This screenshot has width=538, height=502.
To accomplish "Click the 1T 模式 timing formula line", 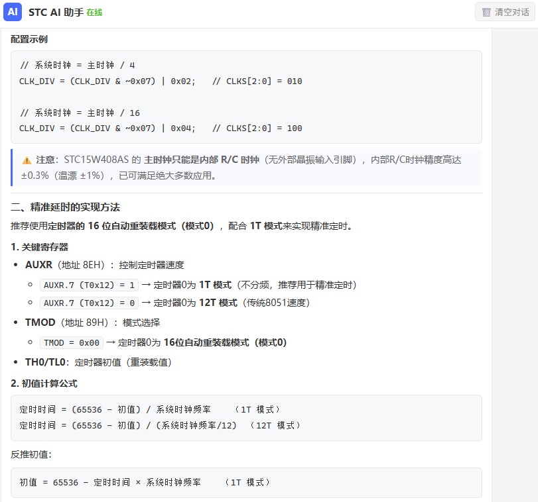I will (150, 409).
